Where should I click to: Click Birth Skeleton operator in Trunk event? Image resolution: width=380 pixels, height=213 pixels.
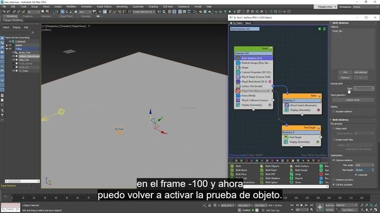coord(254,58)
